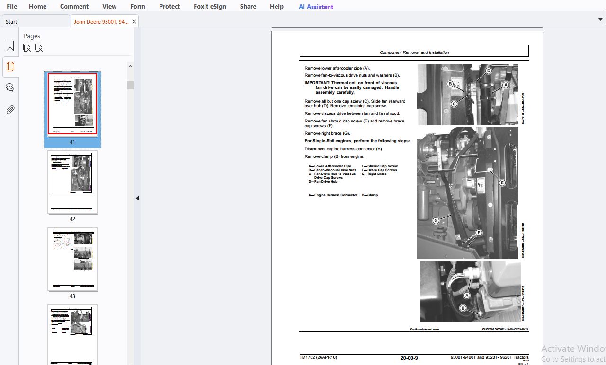Open the Help ribbon tab

click(276, 6)
